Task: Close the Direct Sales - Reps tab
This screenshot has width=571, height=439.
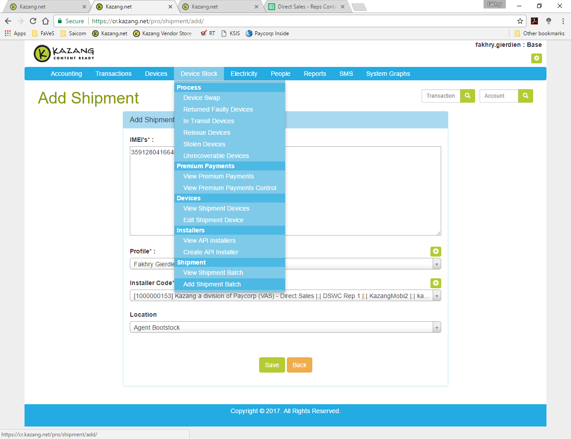Action: pyautogui.click(x=343, y=7)
